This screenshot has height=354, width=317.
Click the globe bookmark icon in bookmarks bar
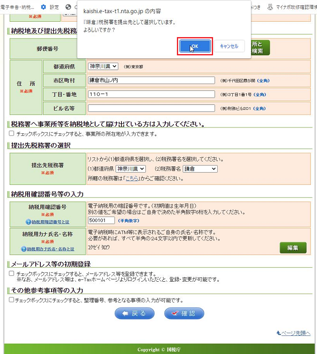click(68, 7)
